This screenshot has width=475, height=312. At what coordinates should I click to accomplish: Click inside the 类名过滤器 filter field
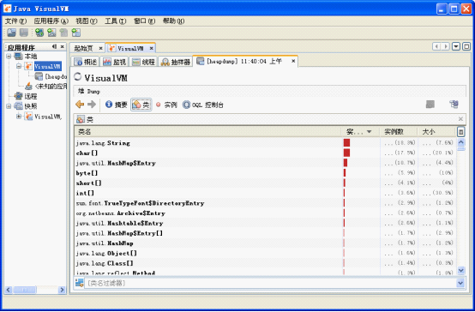[270, 283]
